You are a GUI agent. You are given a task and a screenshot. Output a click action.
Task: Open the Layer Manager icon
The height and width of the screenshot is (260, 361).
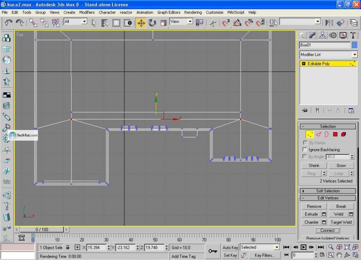tap(354, 23)
